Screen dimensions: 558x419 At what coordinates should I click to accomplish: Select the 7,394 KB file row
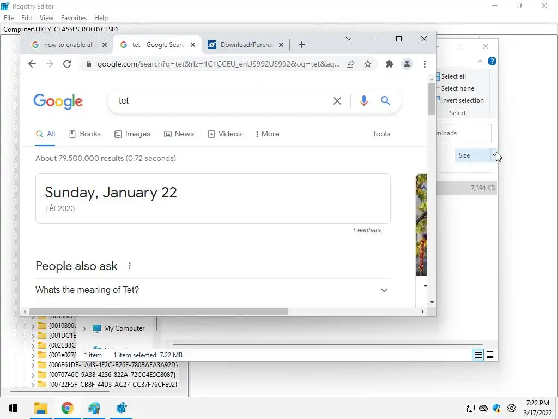coord(467,188)
